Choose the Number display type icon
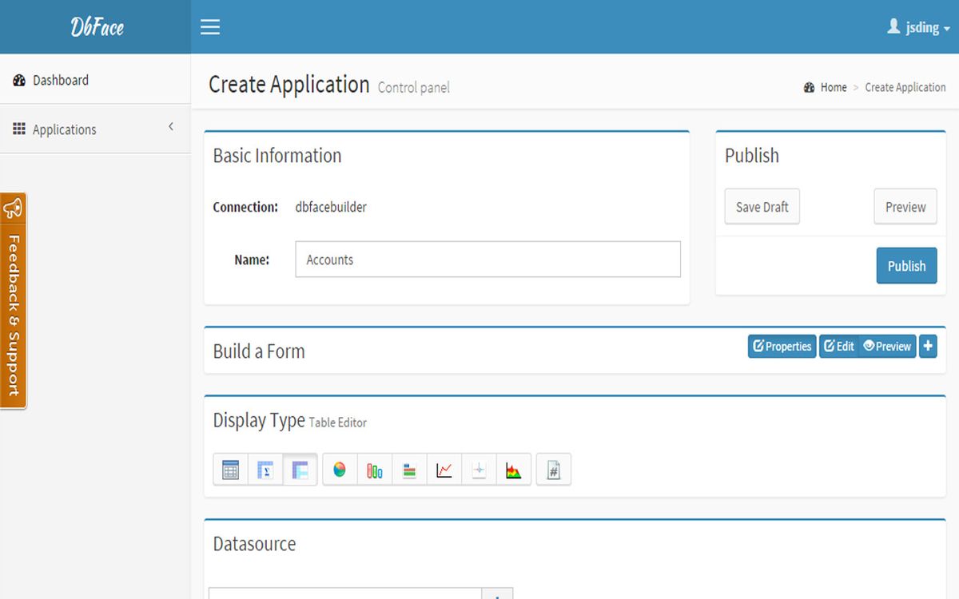 [x=554, y=470]
